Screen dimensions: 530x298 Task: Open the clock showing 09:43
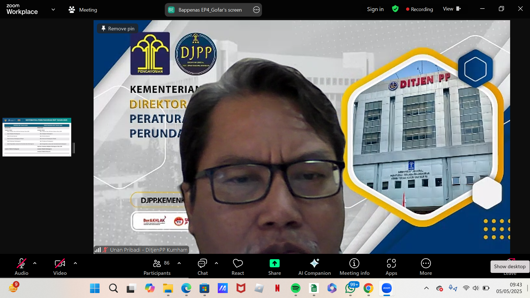click(x=509, y=288)
